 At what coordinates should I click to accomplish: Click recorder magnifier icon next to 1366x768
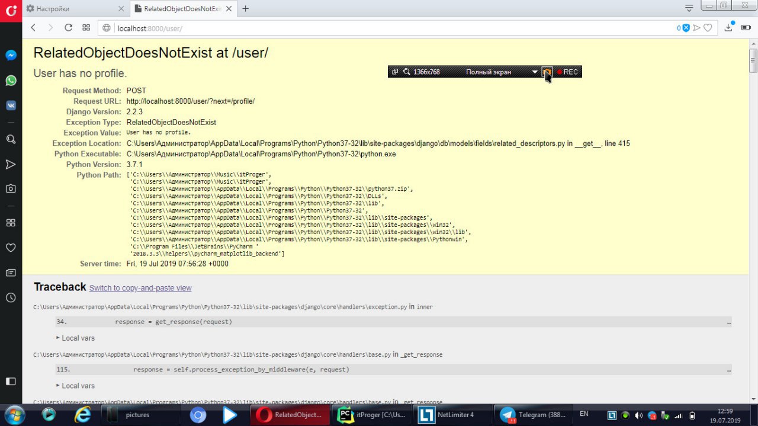(x=407, y=72)
